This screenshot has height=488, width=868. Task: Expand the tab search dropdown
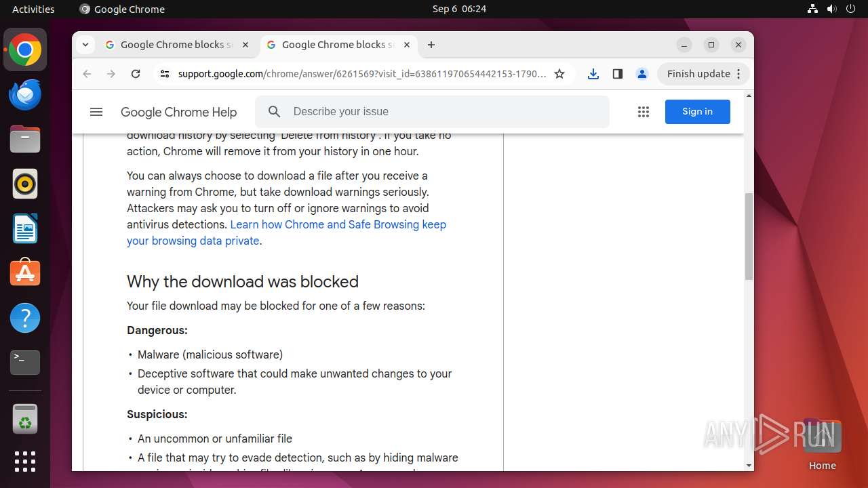click(85, 45)
